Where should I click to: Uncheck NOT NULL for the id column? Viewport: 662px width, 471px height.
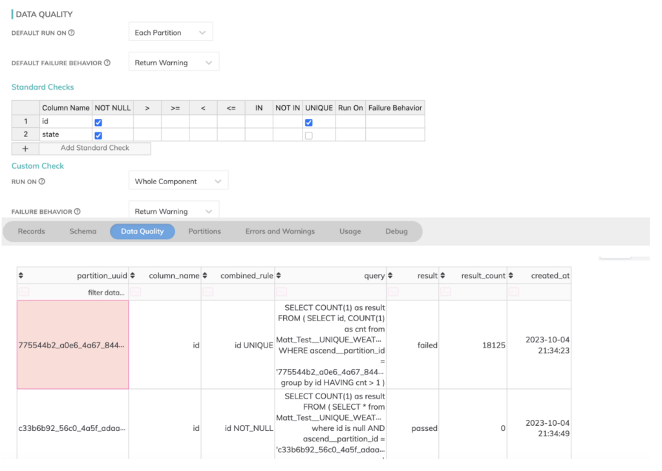98,122
